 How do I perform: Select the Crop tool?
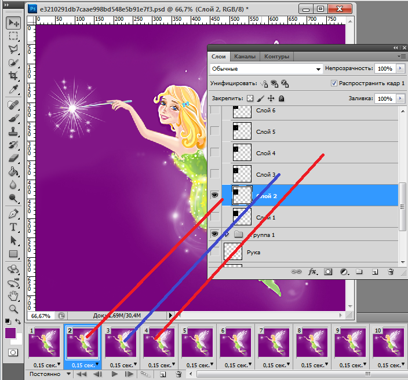(13, 75)
